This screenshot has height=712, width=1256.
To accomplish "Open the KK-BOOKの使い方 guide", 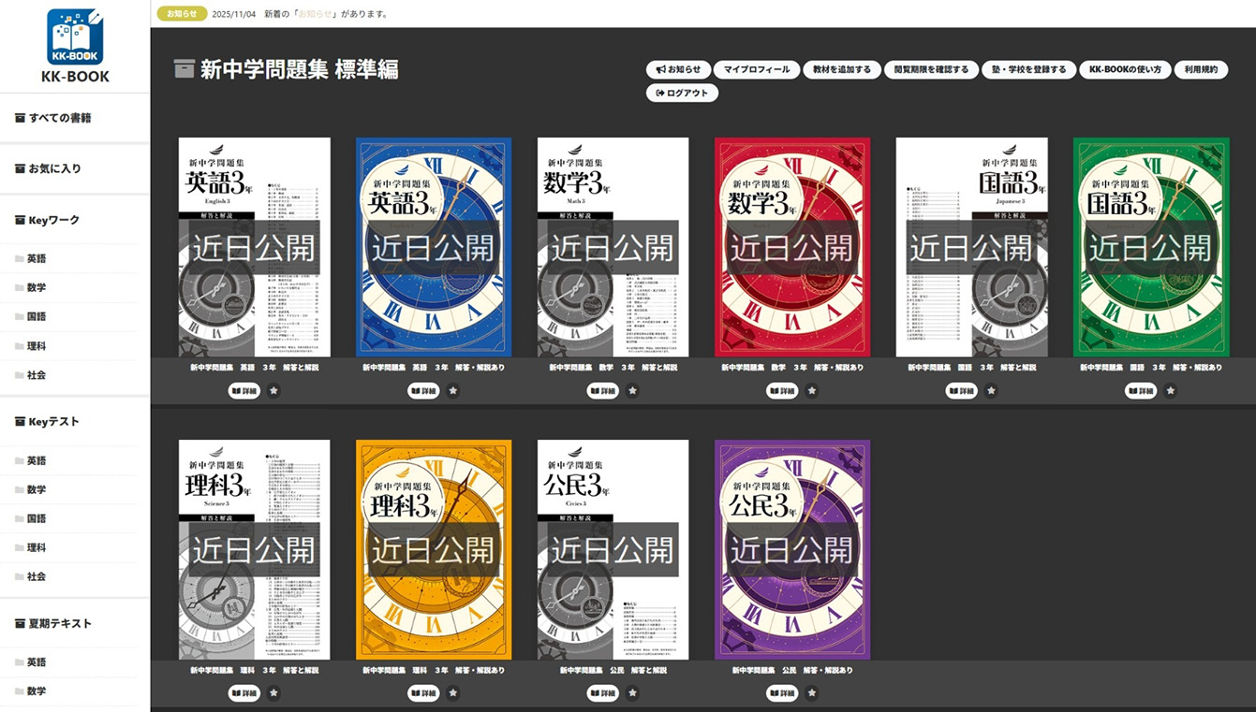I will (x=1125, y=69).
